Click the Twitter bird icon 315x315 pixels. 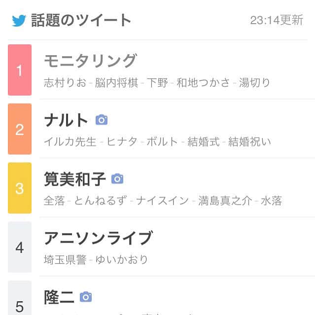(19, 20)
